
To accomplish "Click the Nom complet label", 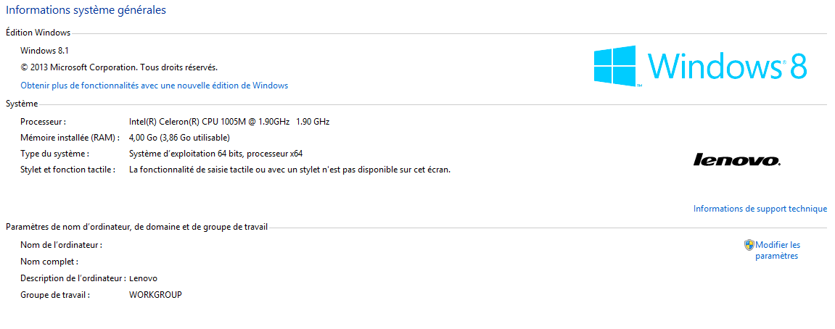I will click(49, 262).
